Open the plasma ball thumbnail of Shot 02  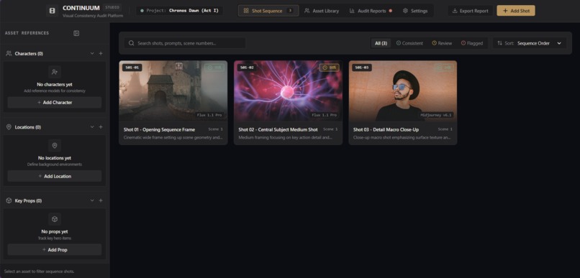tap(288, 91)
